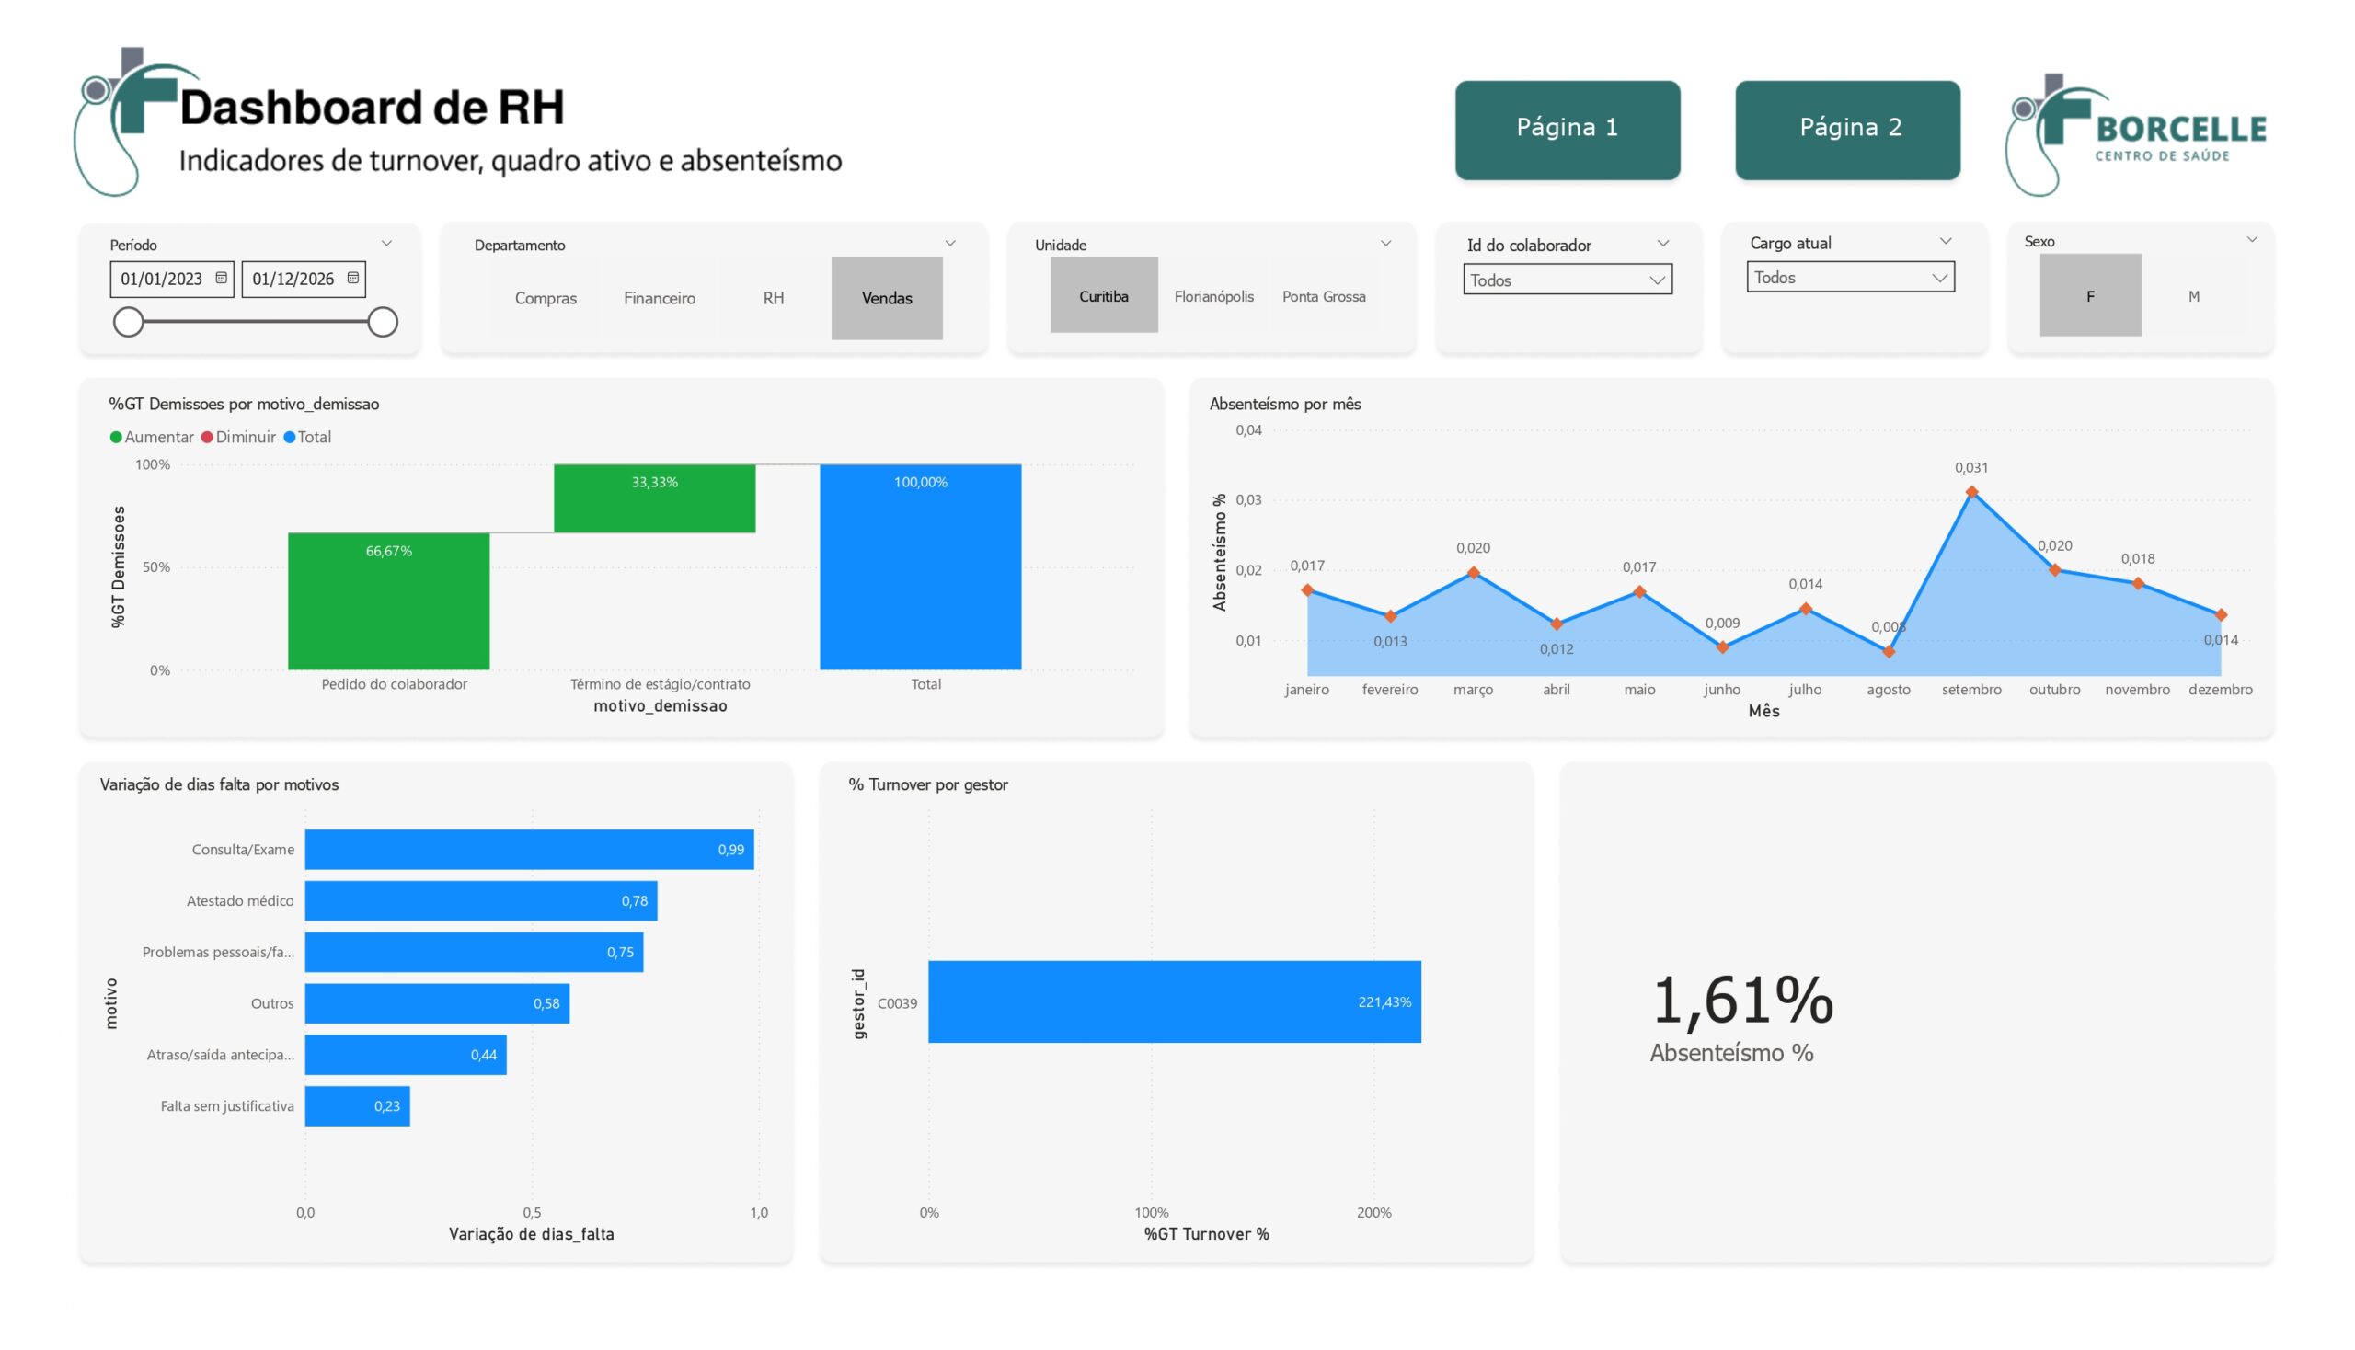2355x1350 pixels.
Task: Go to Página 1
Action: pos(1567,130)
